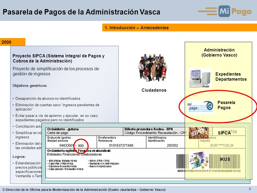Image resolution: width=257 pixels, height=193 pixels.
Task: Click the mi pago gateway logo icon
Action: tap(200, 107)
